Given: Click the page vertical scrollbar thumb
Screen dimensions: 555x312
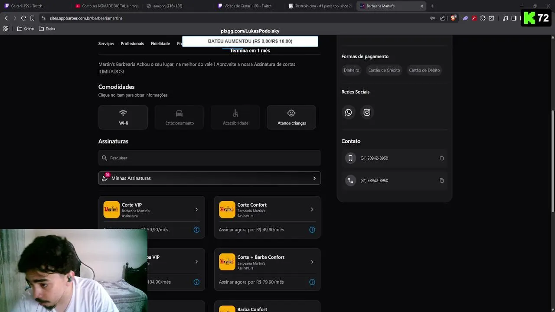Looking at the screenshot, I should coord(552,161).
